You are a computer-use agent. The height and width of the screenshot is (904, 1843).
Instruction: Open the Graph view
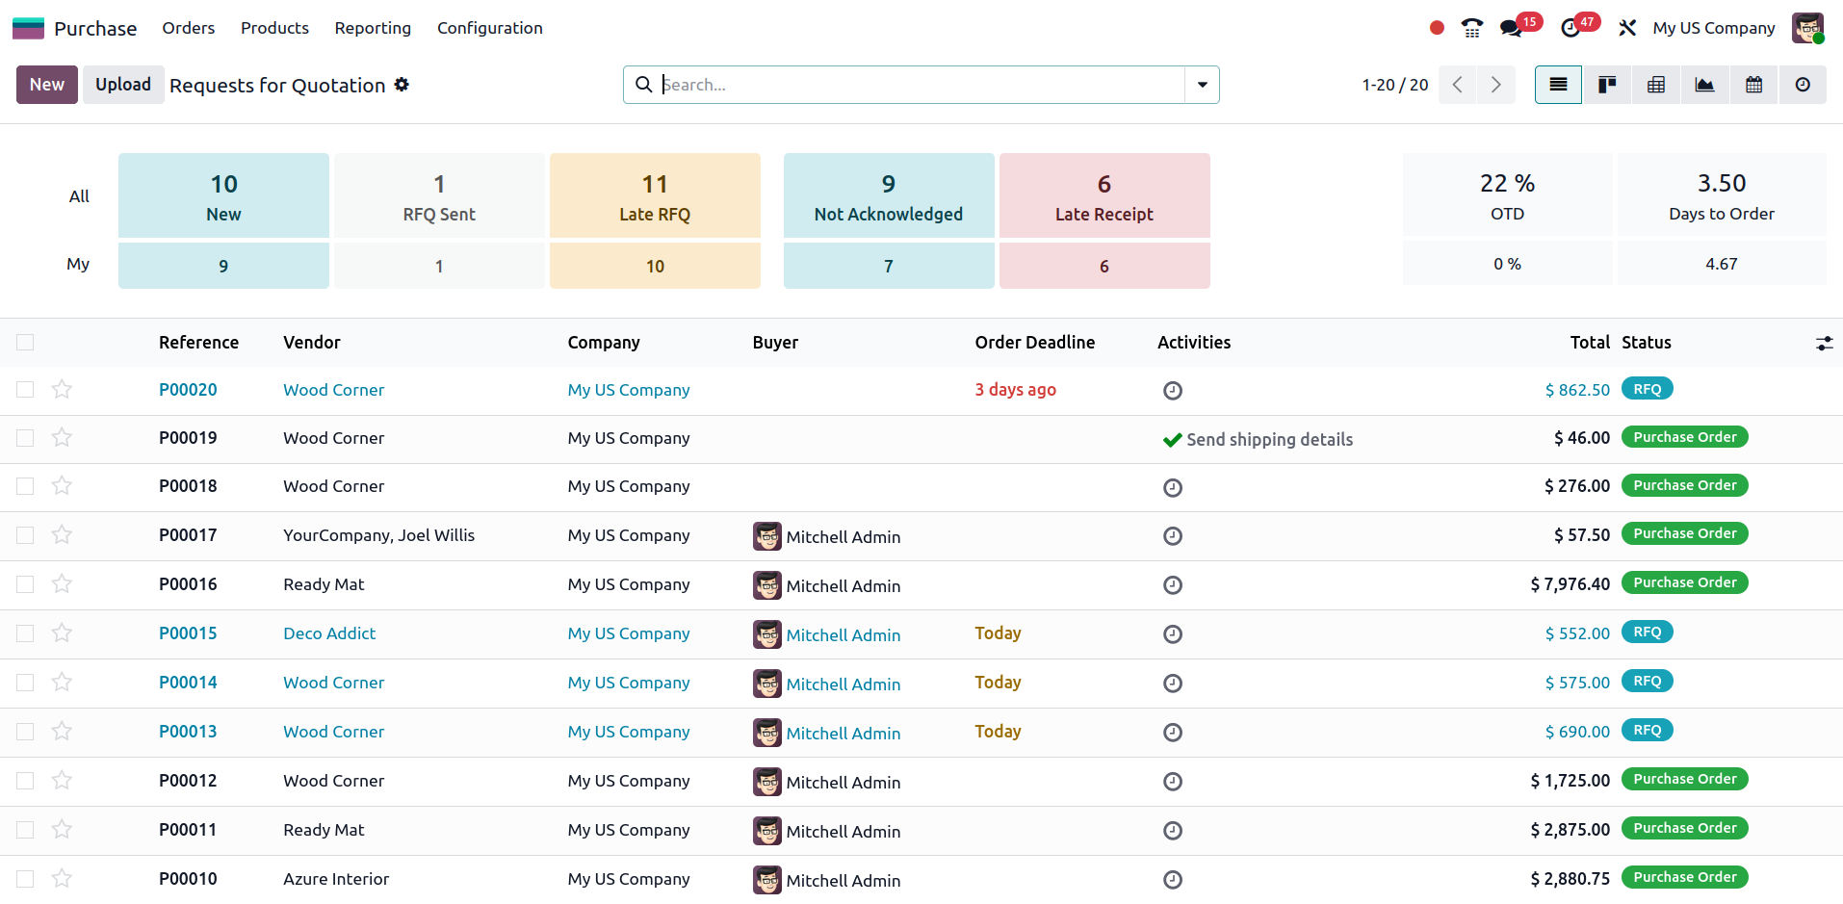(x=1704, y=85)
